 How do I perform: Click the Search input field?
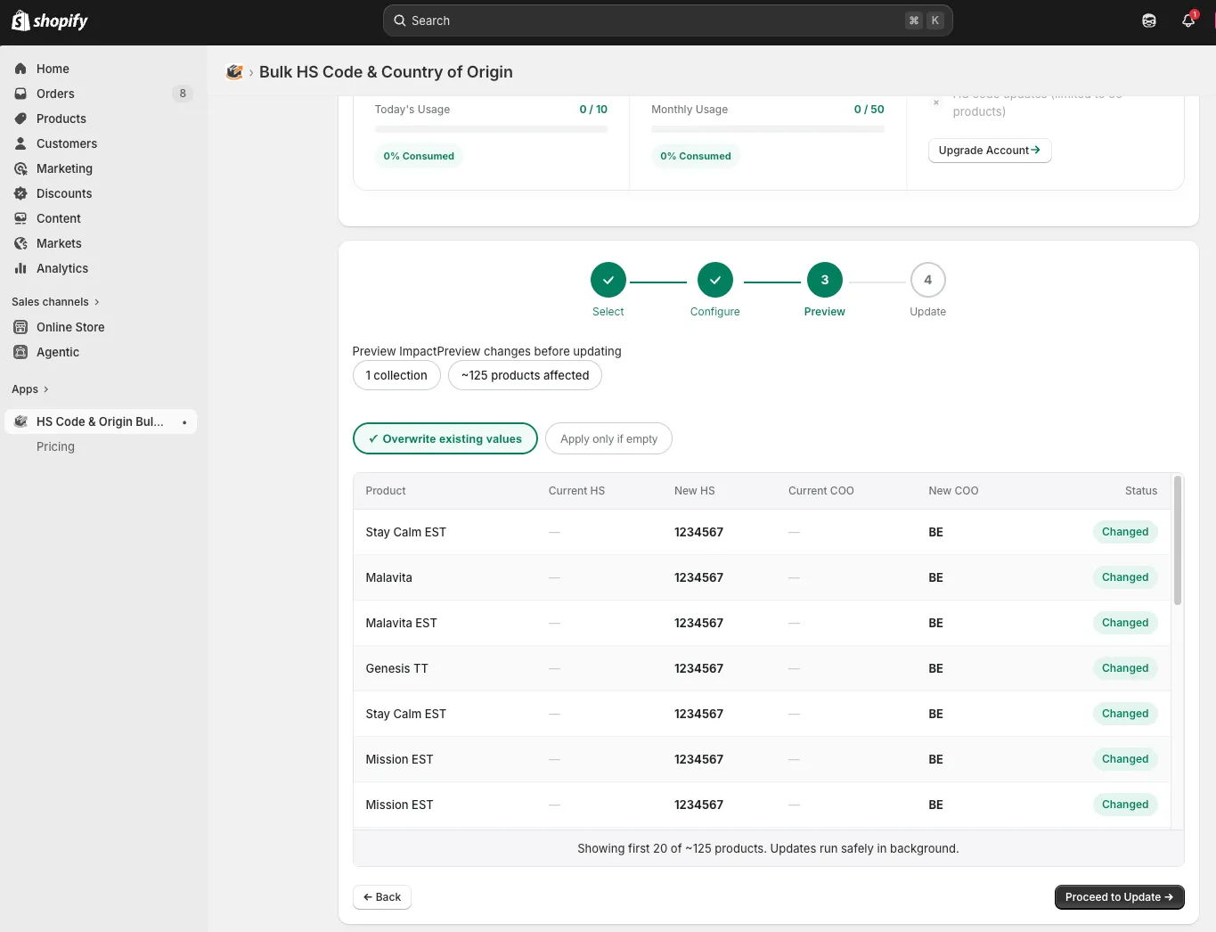pos(667,20)
